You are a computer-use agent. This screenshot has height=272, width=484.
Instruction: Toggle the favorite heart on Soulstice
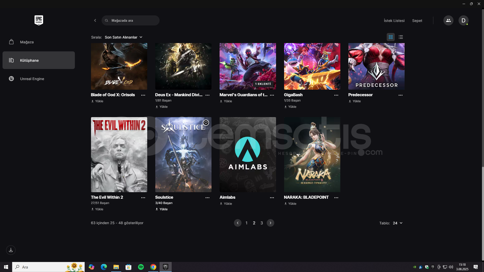206,123
